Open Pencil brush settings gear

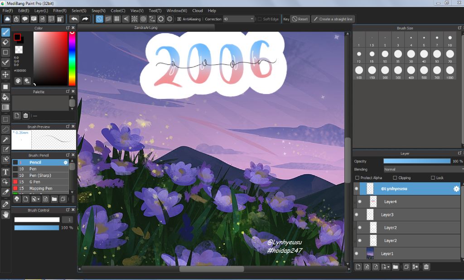[x=66, y=162]
